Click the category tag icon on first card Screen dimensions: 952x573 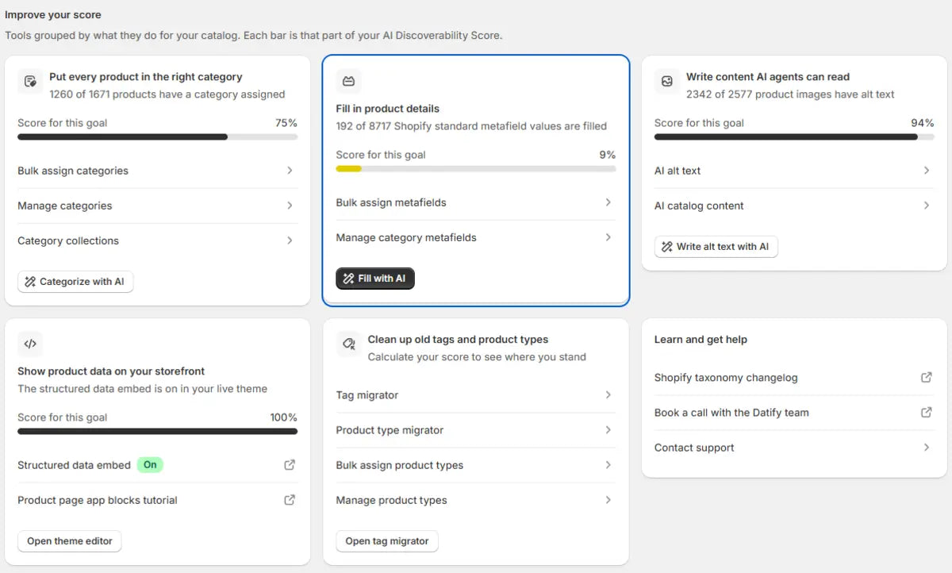pyautogui.click(x=30, y=81)
